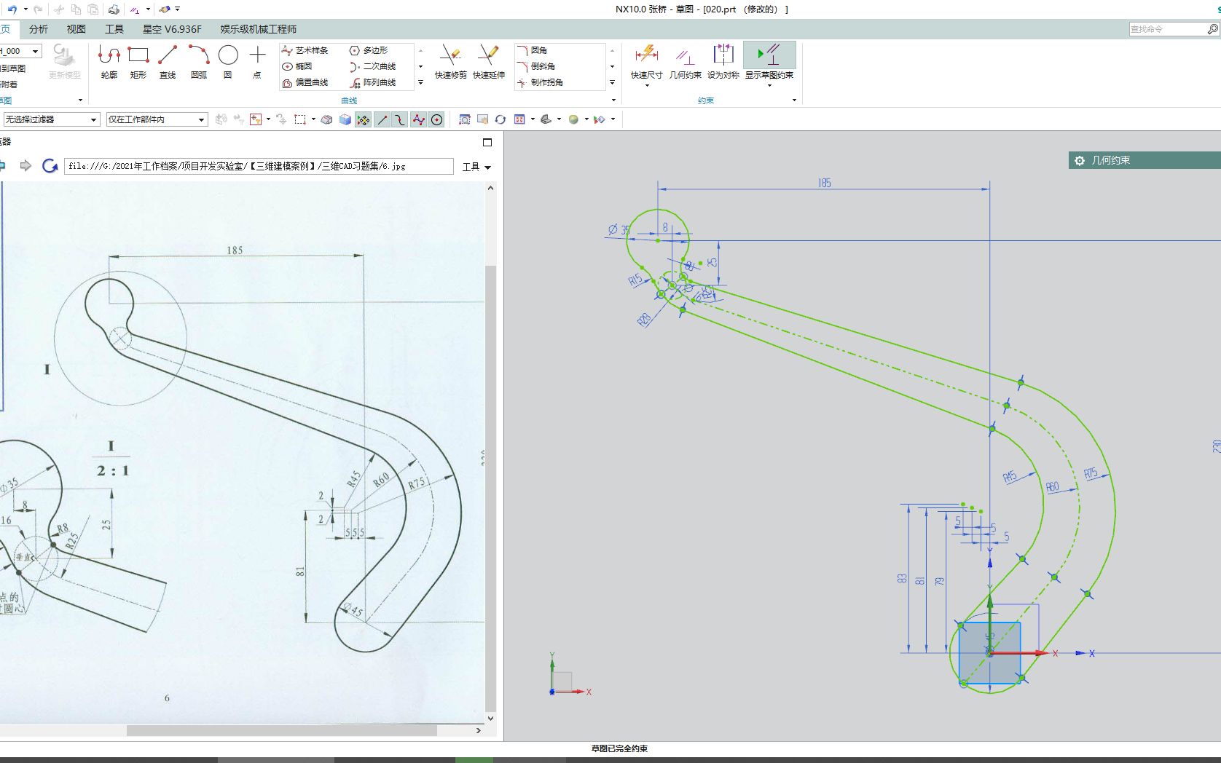Switch to the 分析 ribbon tab
Screen dimensions: 1221x763
[x=39, y=29]
